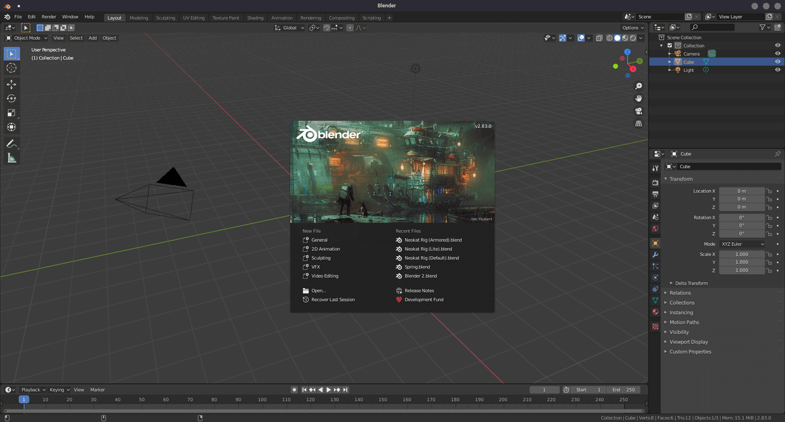Switch to the Scripting workspace tab
This screenshot has height=422, width=785.
tap(372, 18)
